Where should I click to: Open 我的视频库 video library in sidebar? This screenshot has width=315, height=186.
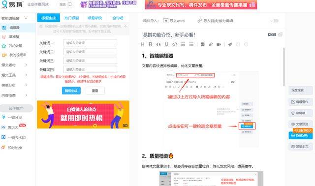[18, 55]
